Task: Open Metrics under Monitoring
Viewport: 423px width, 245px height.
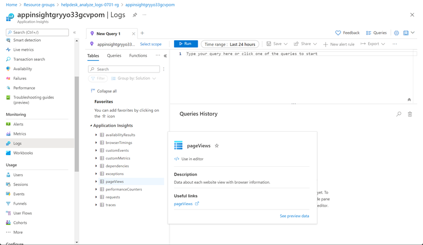Action: pos(20,134)
